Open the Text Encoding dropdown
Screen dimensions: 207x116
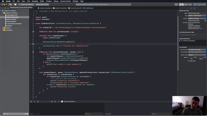click(x=197, y=50)
